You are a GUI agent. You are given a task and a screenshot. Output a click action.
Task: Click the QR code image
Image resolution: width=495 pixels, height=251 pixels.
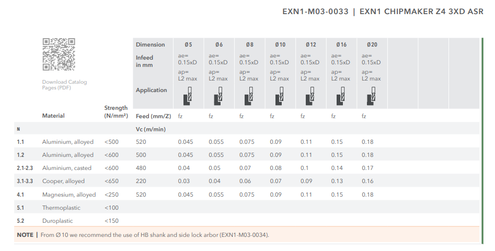59,54
